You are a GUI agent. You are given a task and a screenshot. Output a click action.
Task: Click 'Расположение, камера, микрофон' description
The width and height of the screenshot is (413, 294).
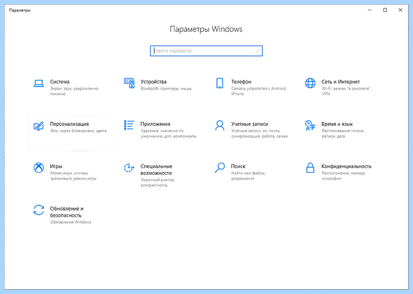tap(343, 176)
